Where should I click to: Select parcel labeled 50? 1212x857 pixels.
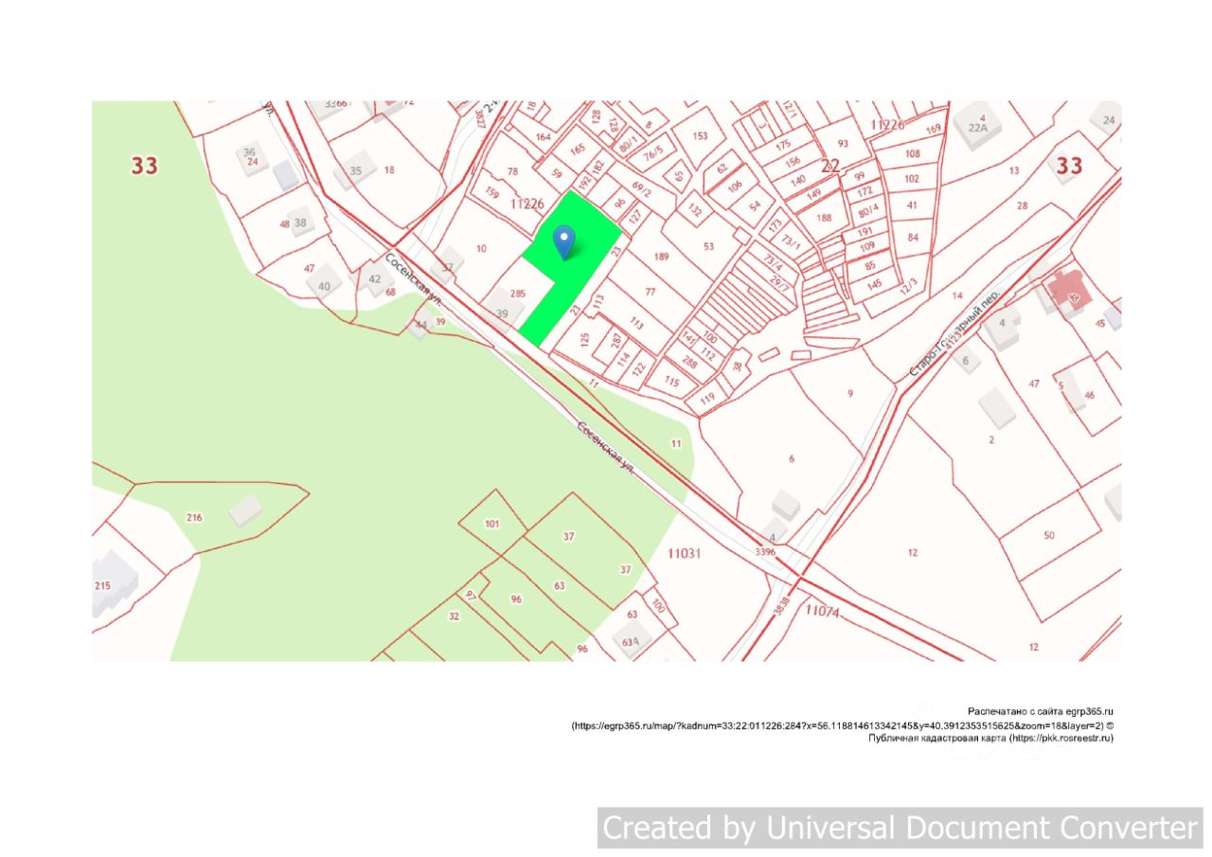click(1049, 535)
